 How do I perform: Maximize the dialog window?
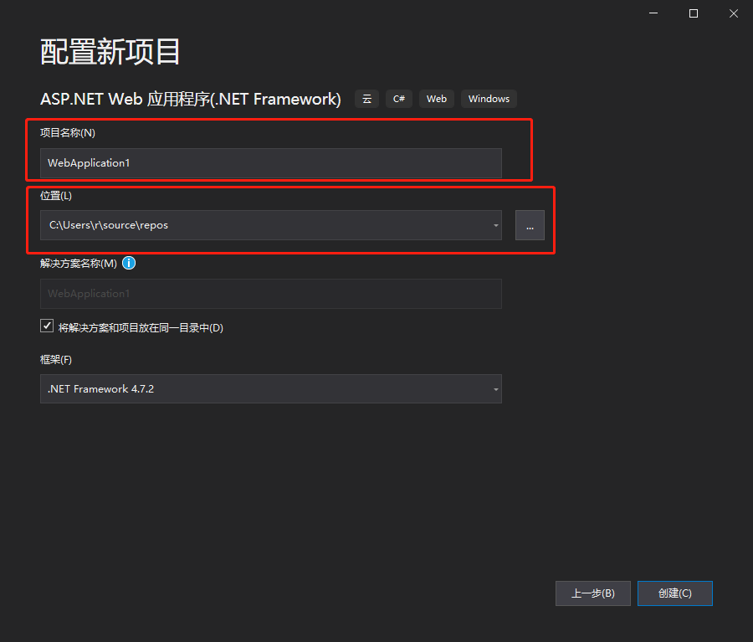point(694,13)
